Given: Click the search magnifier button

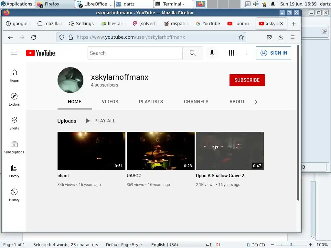Looking at the screenshot, I should coord(193,53).
